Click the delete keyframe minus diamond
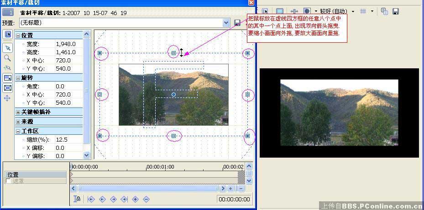Viewport: 424px width, 210px height. coord(146,200)
